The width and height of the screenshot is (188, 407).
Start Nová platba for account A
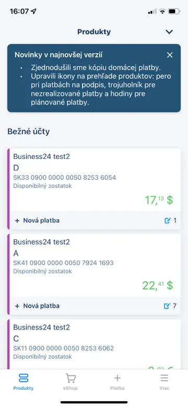click(x=37, y=306)
